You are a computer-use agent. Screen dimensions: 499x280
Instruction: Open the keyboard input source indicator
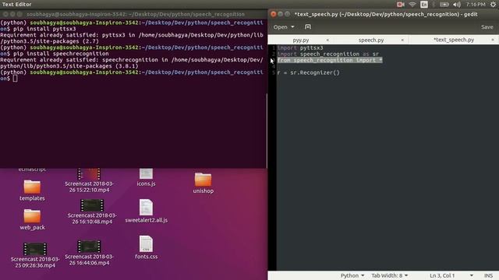(x=424, y=5)
